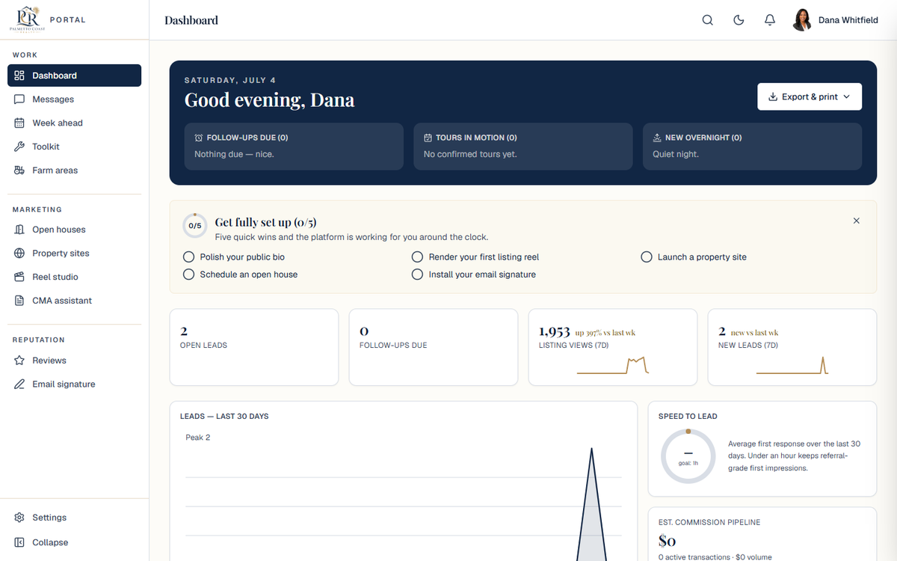
Task: Open the Follow-ups Due stat card showing 0
Action: pyautogui.click(x=434, y=347)
